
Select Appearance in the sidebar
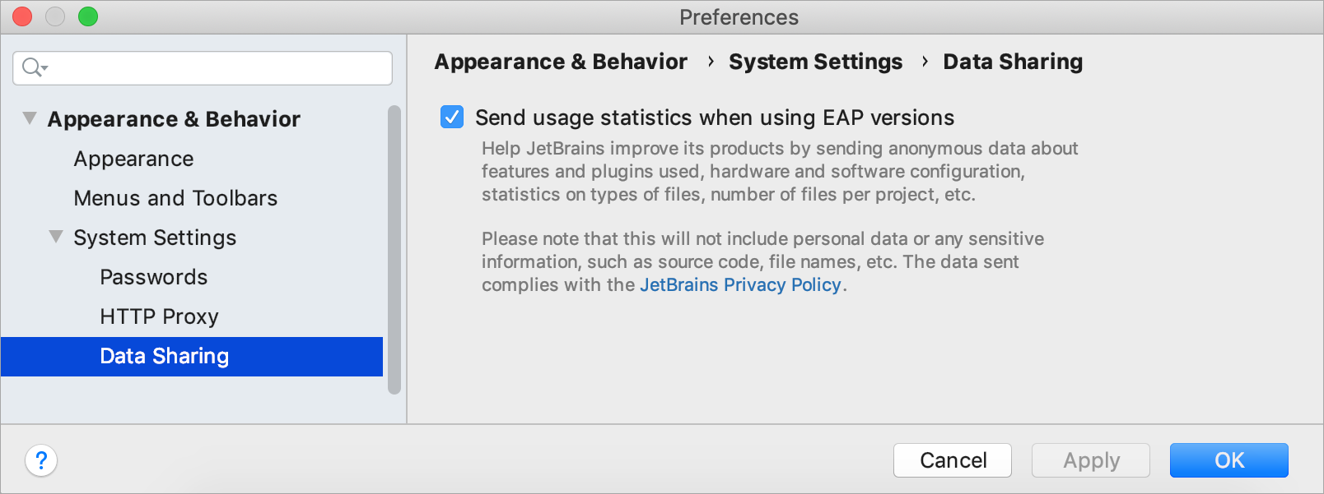click(x=133, y=158)
